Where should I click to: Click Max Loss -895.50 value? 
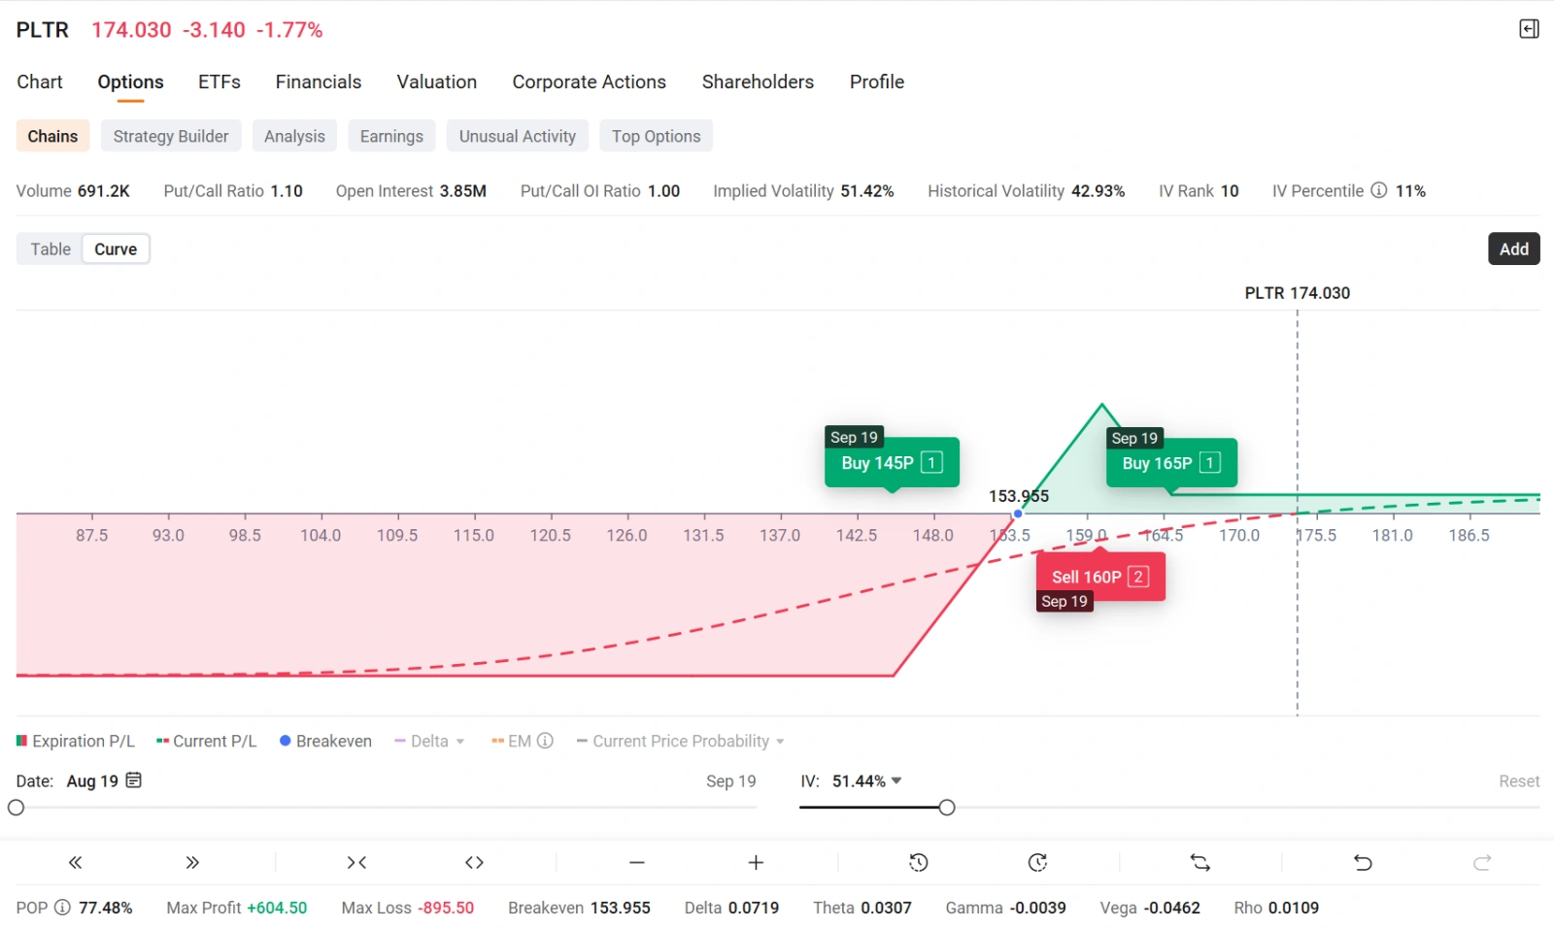pos(446,908)
